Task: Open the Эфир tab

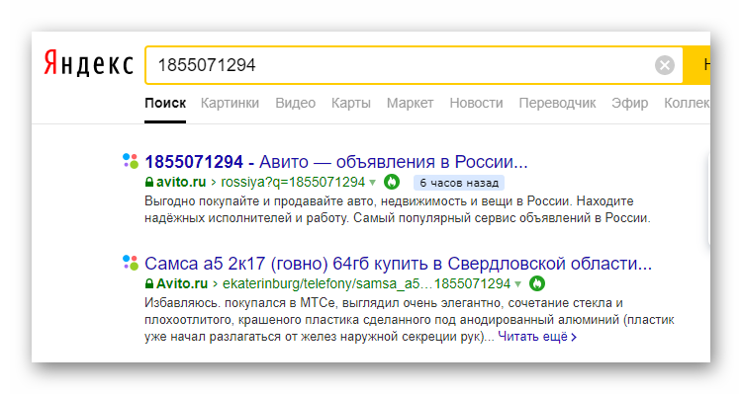Action: (x=629, y=103)
